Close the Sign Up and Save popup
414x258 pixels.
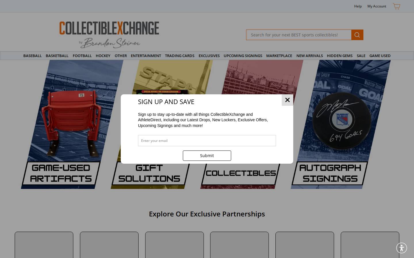tap(287, 100)
